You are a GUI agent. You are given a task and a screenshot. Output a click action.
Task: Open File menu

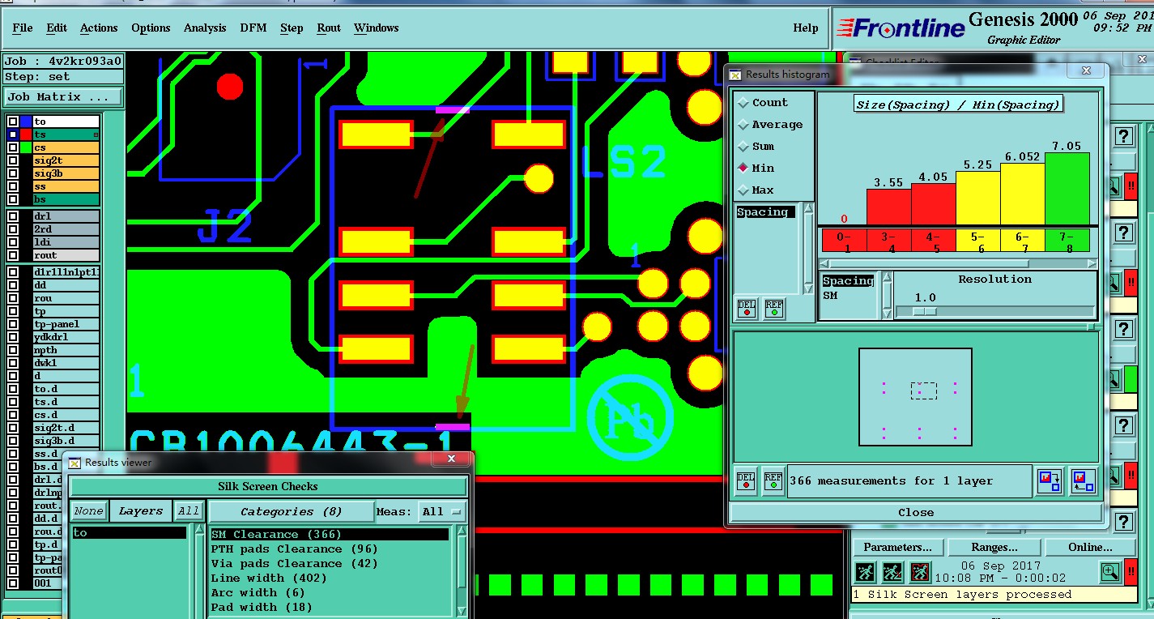click(23, 28)
